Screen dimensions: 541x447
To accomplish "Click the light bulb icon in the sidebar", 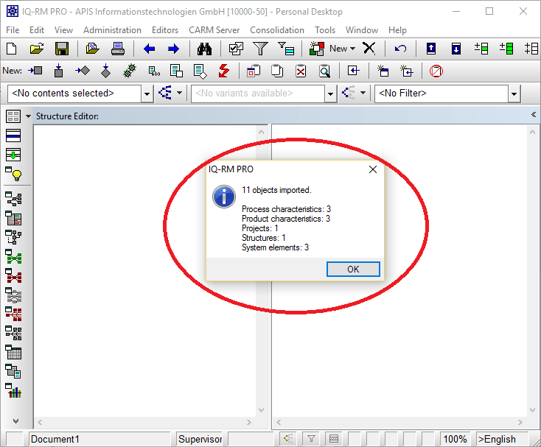I will pyautogui.click(x=13, y=174).
